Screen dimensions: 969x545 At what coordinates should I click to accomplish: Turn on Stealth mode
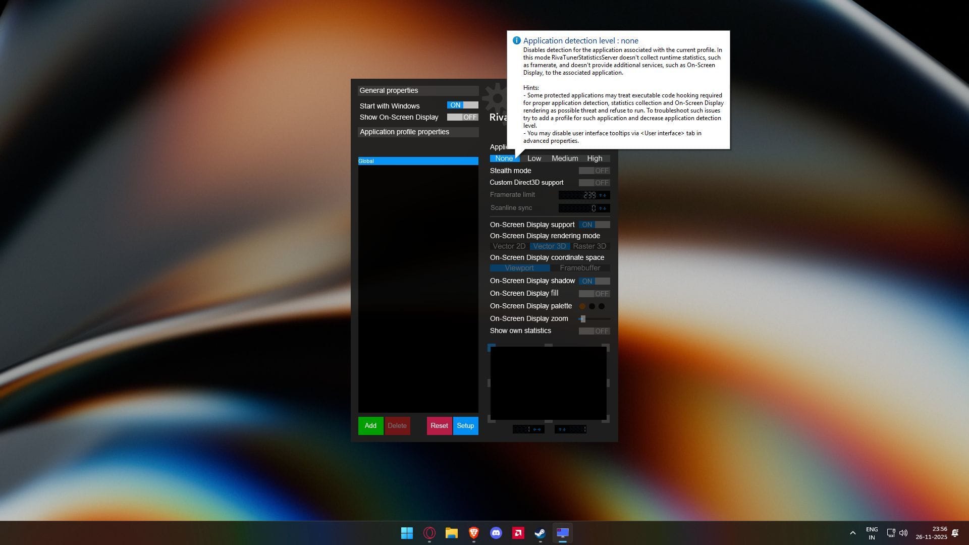tap(594, 171)
